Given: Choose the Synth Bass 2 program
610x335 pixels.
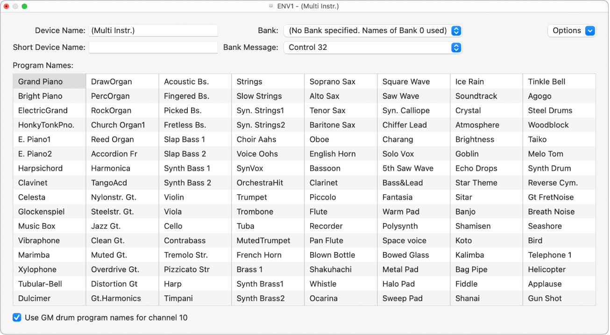Looking at the screenshot, I should point(187,183).
